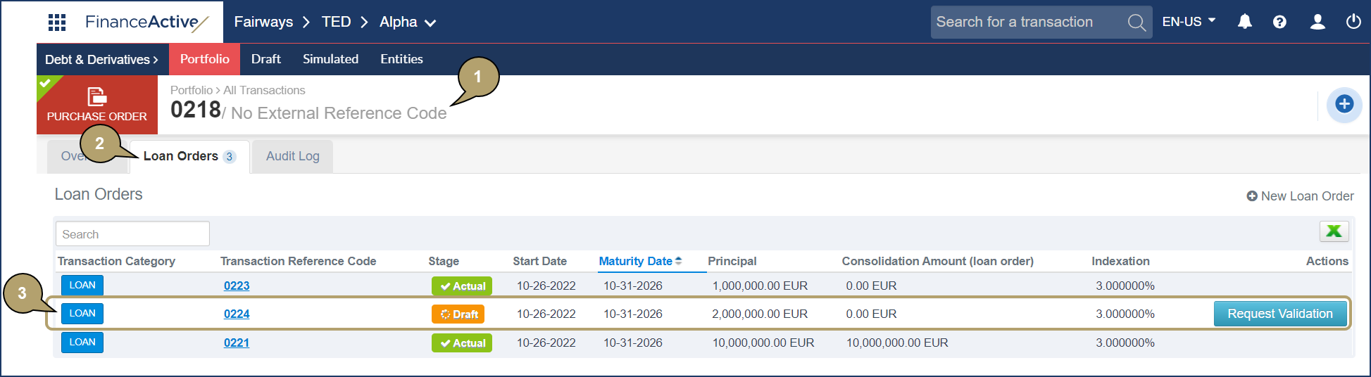The image size is (1371, 377).
Task: Open the EN-US language dropdown
Action: (x=1189, y=22)
